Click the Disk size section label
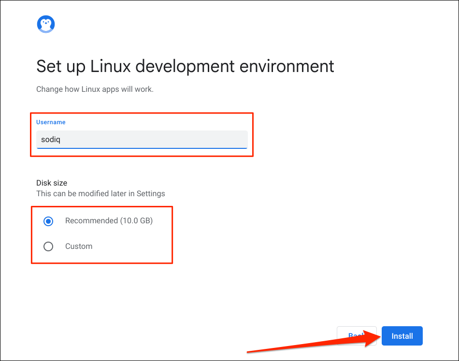The height and width of the screenshot is (361, 459). point(52,183)
